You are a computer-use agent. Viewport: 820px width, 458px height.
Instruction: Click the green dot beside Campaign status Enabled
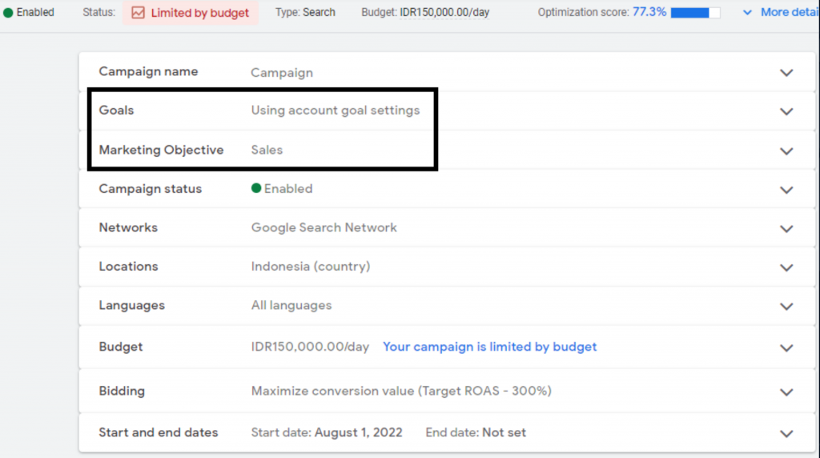point(256,189)
